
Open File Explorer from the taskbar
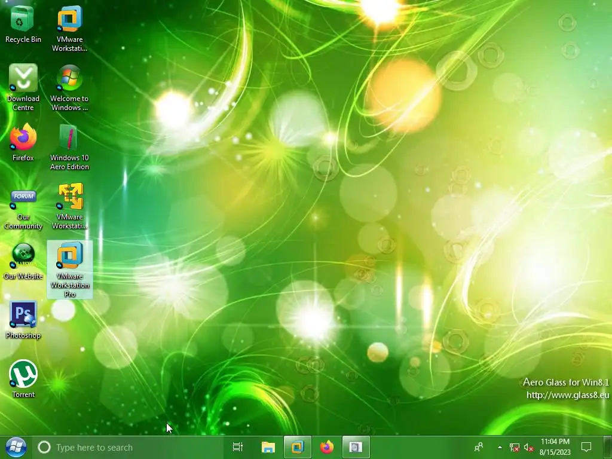click(x=268, y=447)
